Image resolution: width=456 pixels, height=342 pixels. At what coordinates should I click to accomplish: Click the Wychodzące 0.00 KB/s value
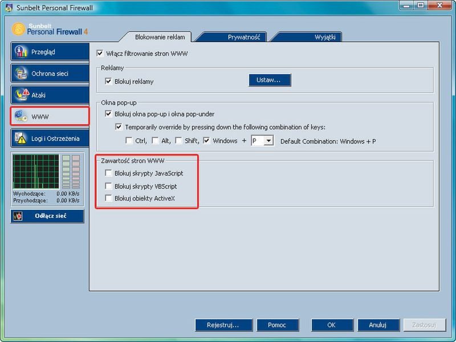(68, 194)
